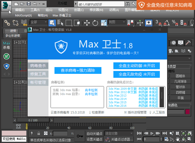Click the 平面 object button

tap(180, 98)
